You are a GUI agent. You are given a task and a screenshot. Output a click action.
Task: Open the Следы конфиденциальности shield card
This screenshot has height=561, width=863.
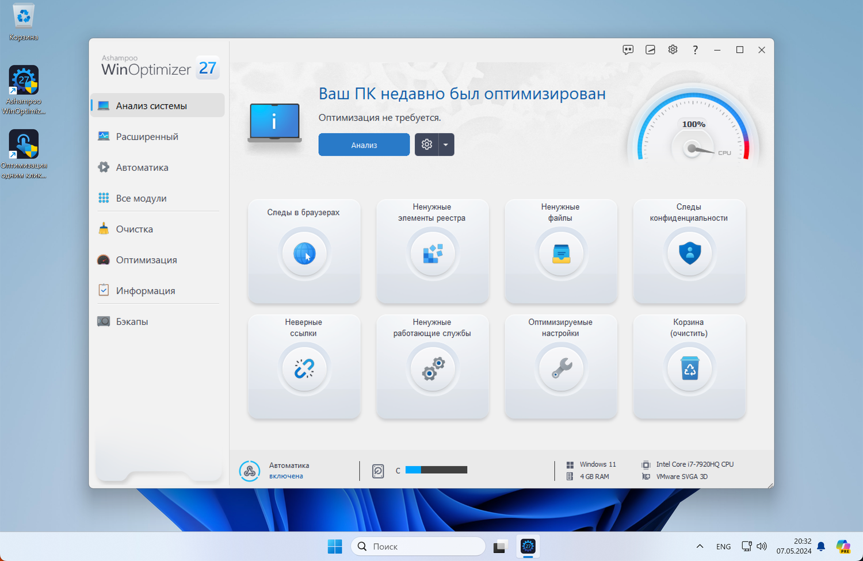689,251
